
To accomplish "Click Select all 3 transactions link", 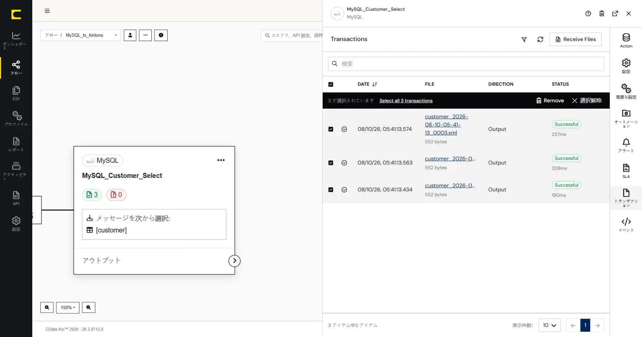I will 406,101.
